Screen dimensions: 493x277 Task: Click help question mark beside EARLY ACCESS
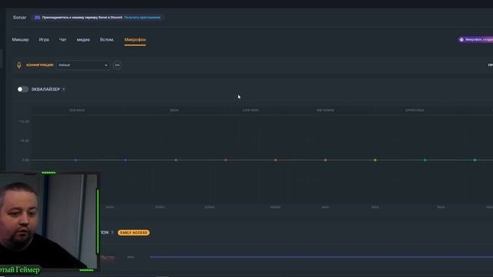click(112, 232)
